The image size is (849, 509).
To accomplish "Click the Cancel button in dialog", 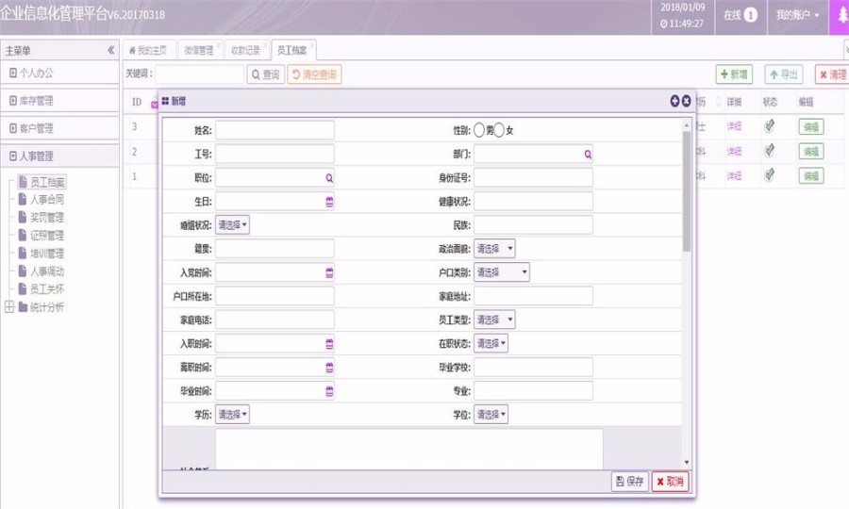I will click(671, 482).
